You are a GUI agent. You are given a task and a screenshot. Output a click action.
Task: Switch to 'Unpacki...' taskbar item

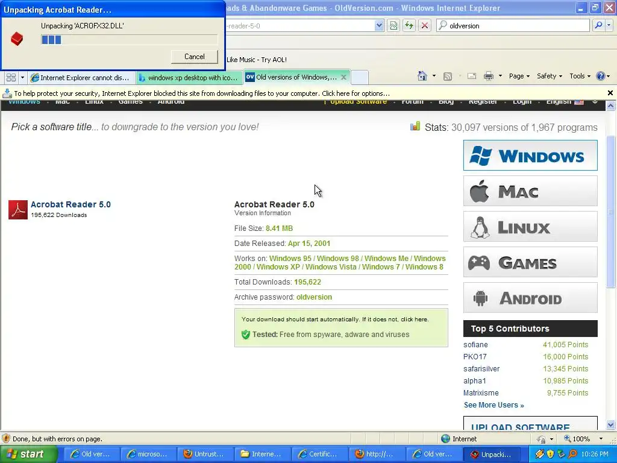492,454
